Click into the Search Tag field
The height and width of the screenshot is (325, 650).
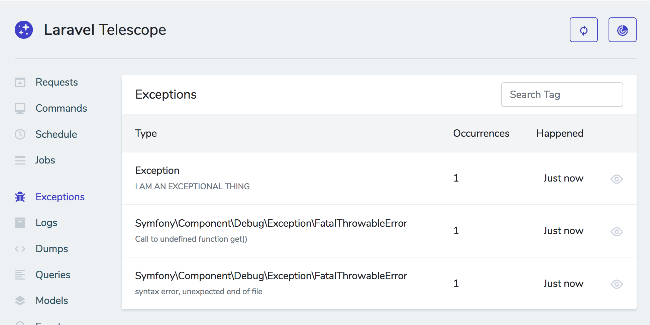[x=562, y=95]
